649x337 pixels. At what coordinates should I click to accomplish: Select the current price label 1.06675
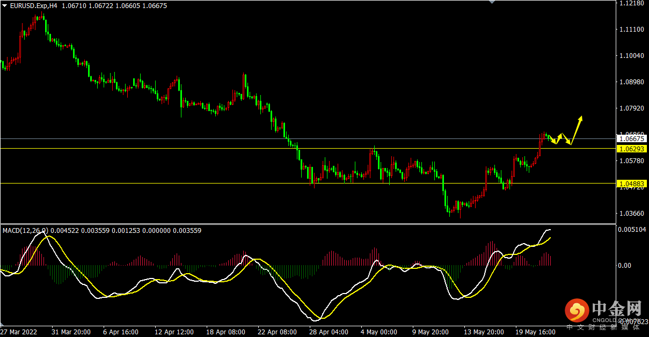[632, 138]
